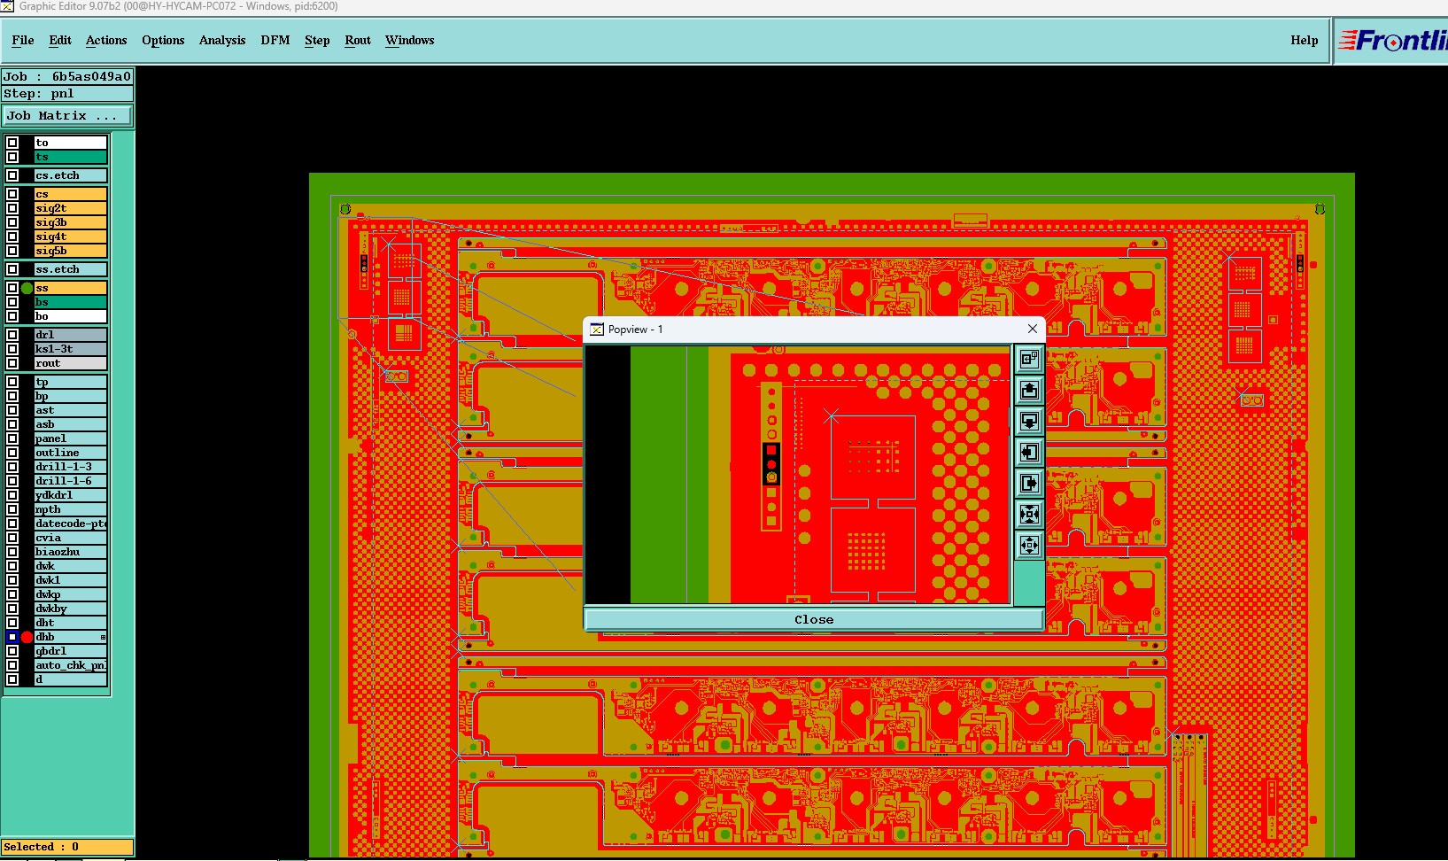Select the tp layer name
1448x861 pixels.
click(x=70, y=382)
